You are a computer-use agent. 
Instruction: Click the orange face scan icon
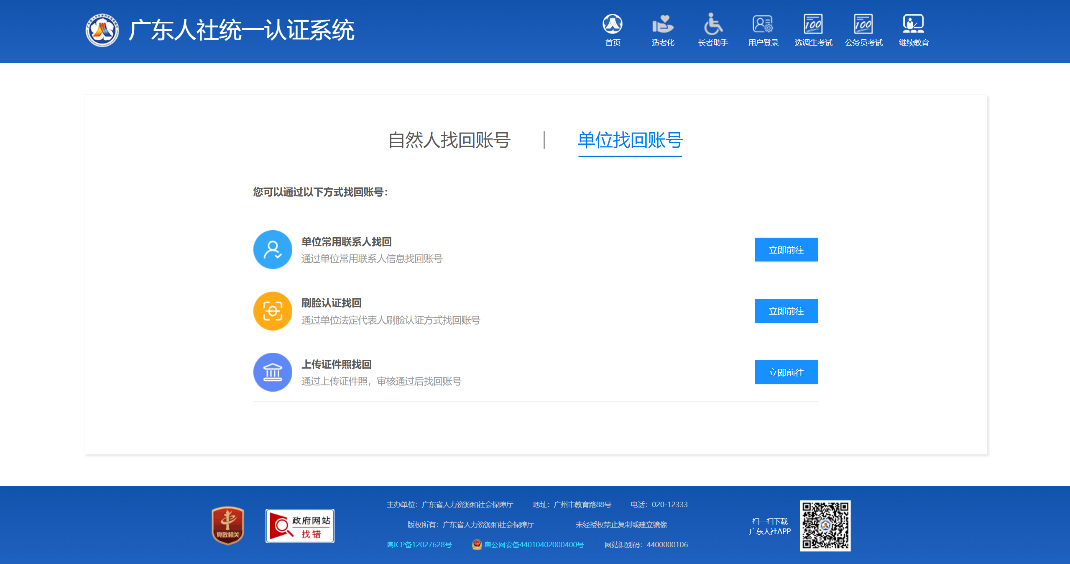coord(273,311)
